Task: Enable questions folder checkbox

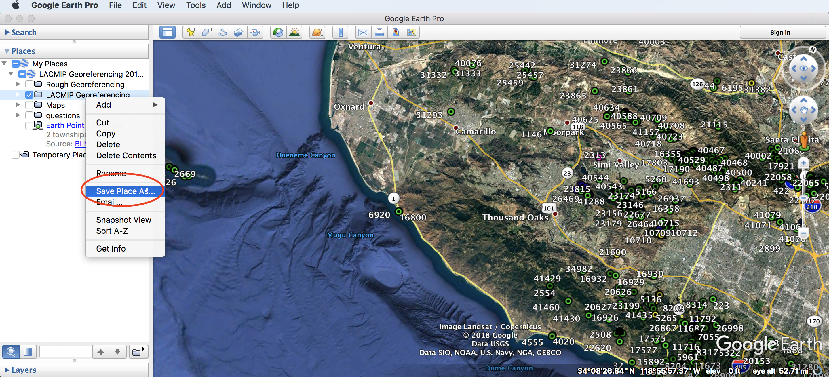Action: (29, 115)
